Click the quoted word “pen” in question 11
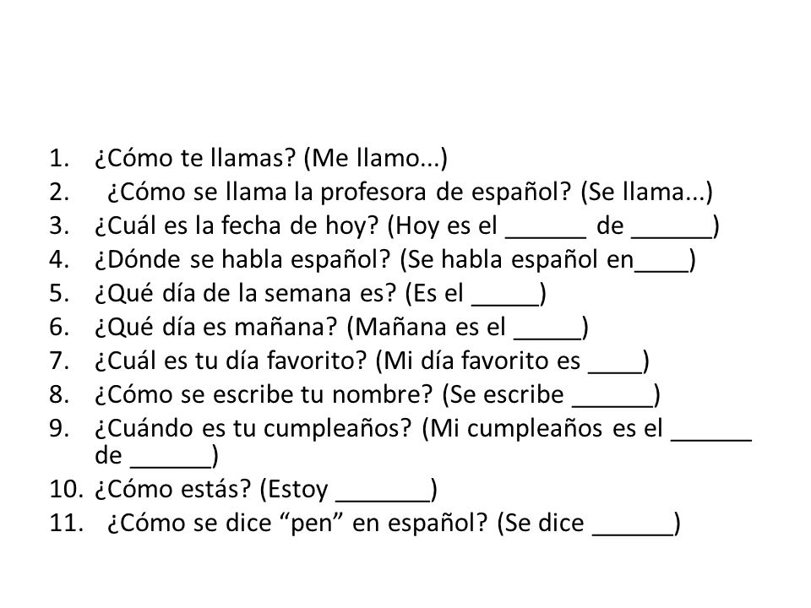811x608 pixels. (312, 523)
